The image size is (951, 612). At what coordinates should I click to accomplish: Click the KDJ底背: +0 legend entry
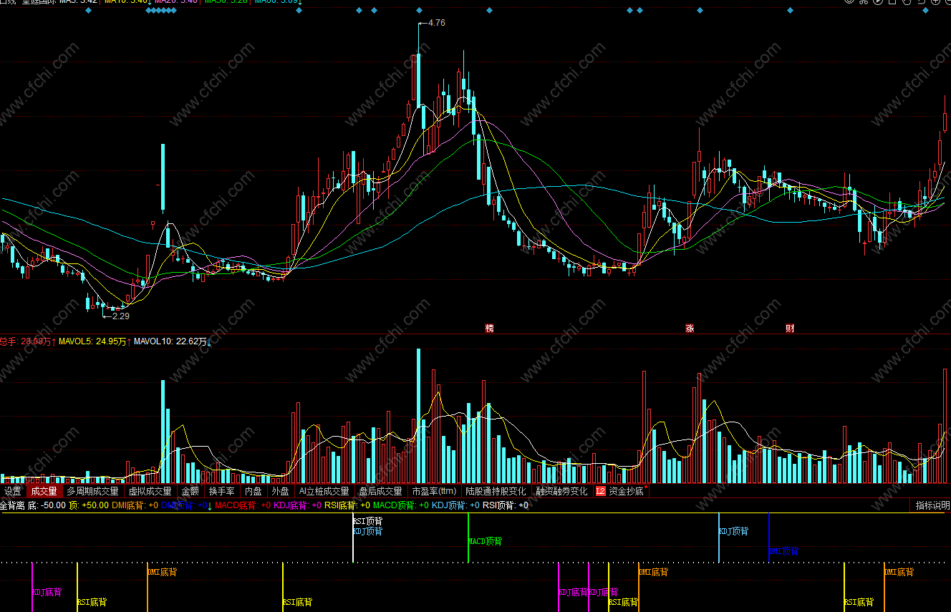point(298,505)
